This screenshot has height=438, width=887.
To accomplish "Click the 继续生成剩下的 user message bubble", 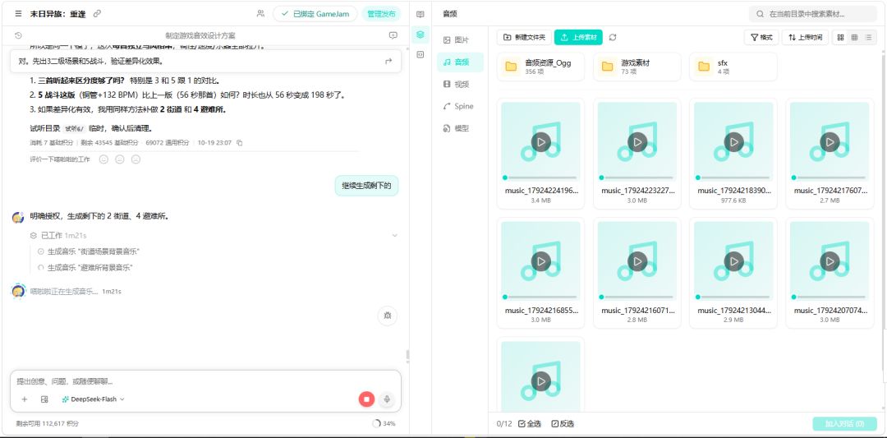I will pos(366,186).
